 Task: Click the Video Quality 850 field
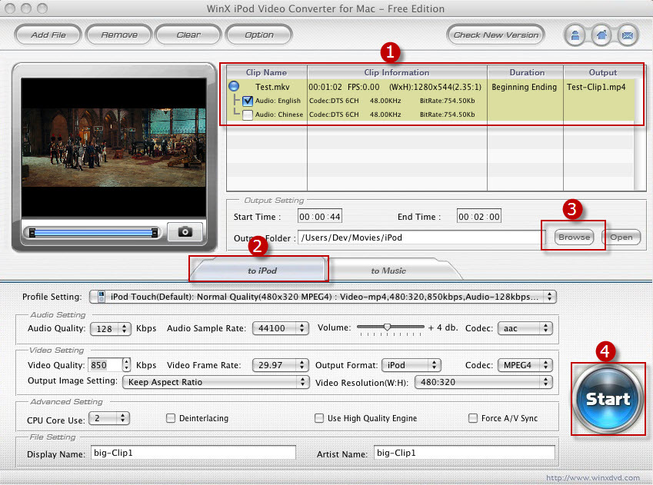(105, 365)
